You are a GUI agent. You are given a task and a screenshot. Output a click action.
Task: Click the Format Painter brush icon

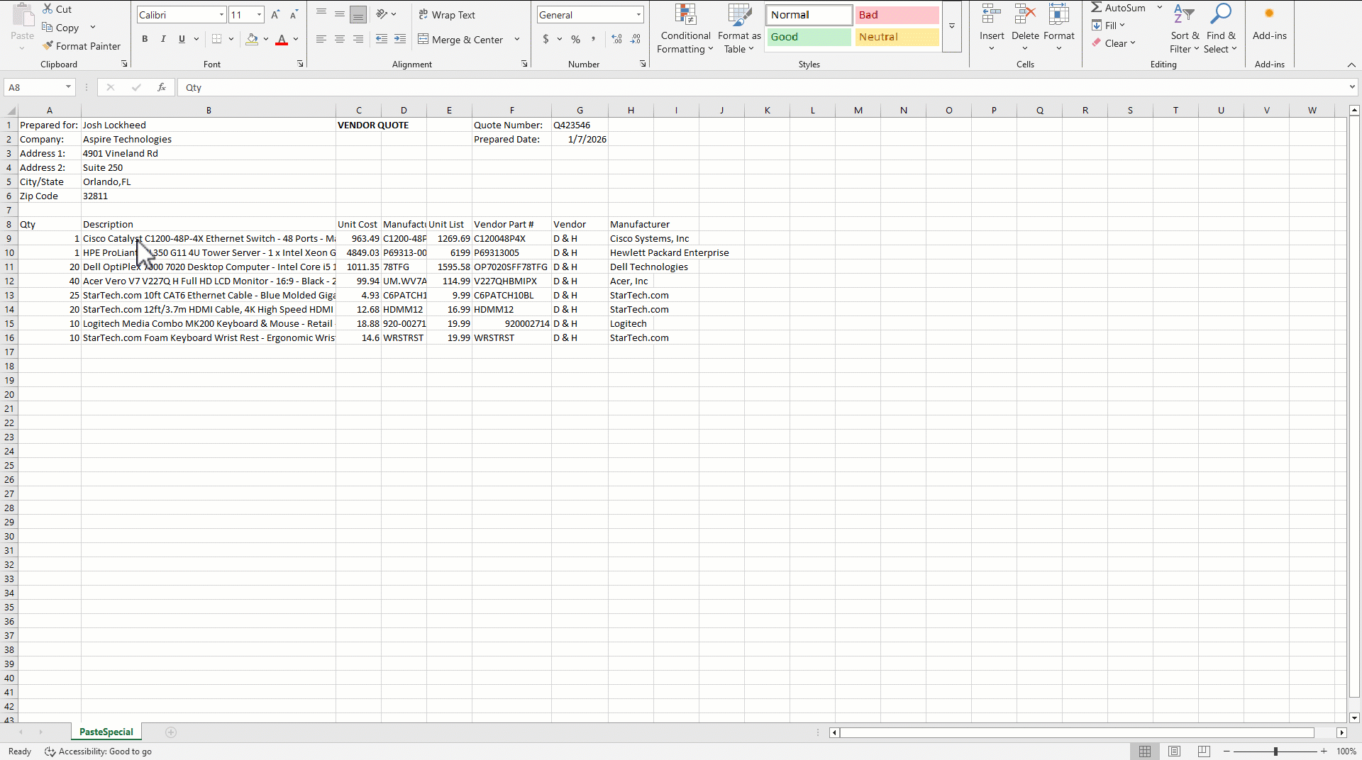48,46
